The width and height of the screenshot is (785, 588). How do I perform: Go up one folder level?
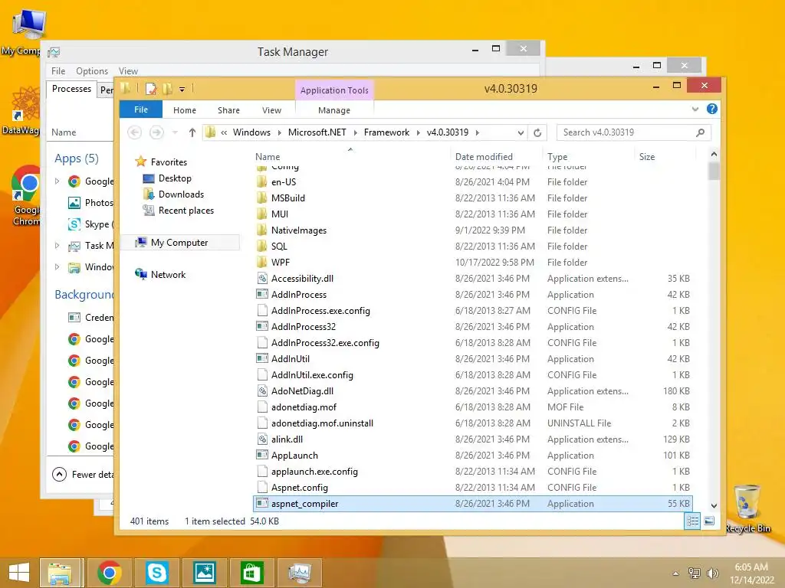(x=192, y=132)
